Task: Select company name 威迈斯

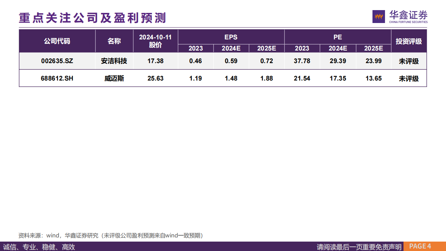Action: pos(114,78)
